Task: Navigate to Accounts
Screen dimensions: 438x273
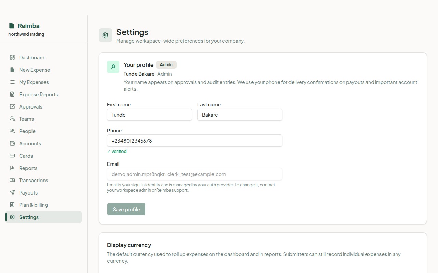Action: tap(43, 143)
